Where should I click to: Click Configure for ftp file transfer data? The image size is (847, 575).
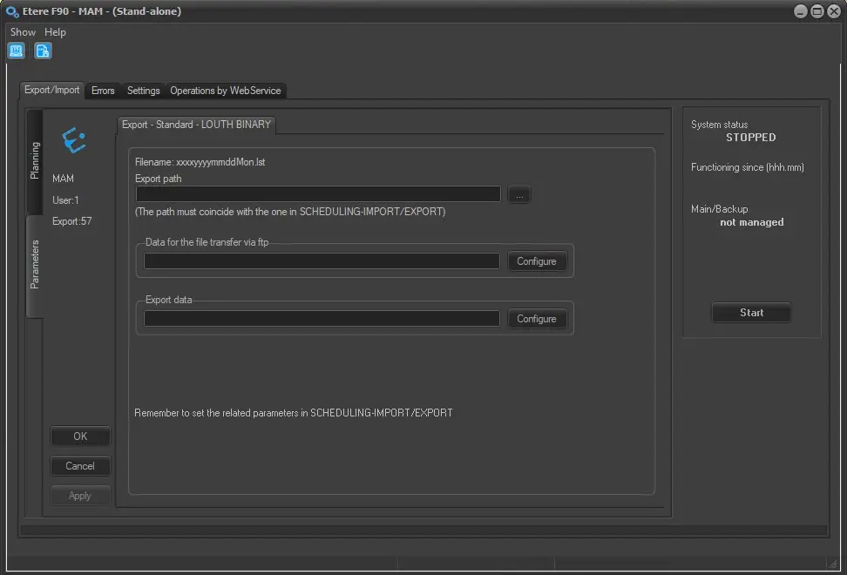tap(536, 261)
